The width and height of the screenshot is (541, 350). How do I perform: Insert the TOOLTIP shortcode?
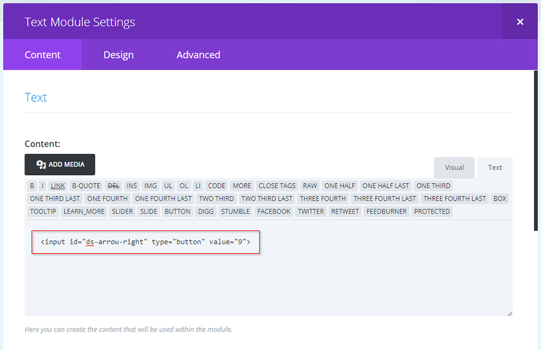(43, 211)
